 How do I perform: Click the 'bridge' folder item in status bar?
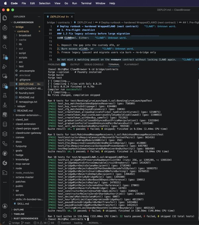click(14, 223)
